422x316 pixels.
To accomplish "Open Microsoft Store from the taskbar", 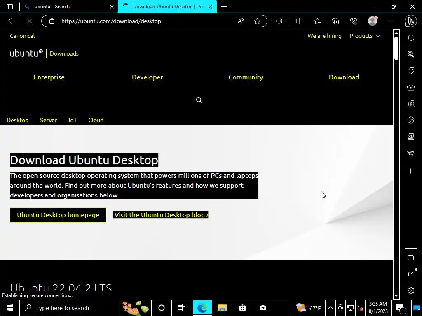I will [x=242, y=308].
